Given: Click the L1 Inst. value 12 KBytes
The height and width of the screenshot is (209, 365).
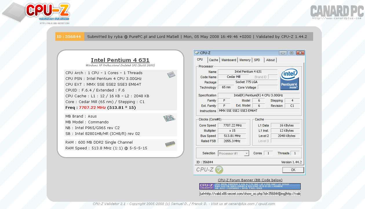Looking at the screenshot, I should [285, 131].
